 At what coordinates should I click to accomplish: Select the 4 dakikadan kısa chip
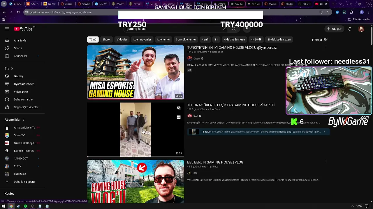[234, 39]
